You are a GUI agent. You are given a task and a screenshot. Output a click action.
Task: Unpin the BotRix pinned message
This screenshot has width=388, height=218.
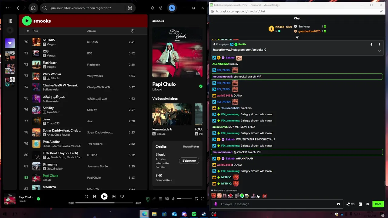pos(371,44)
